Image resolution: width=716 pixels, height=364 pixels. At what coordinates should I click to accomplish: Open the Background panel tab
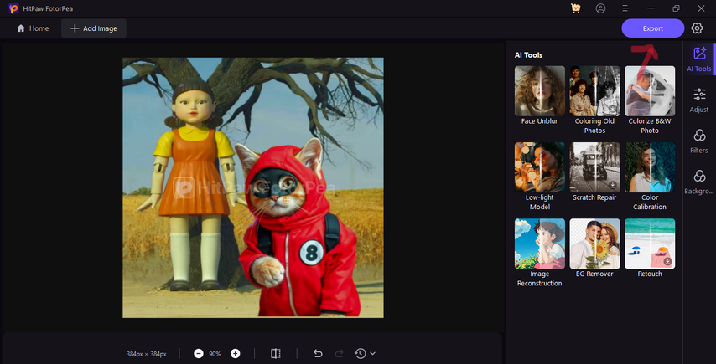(698, 181)
